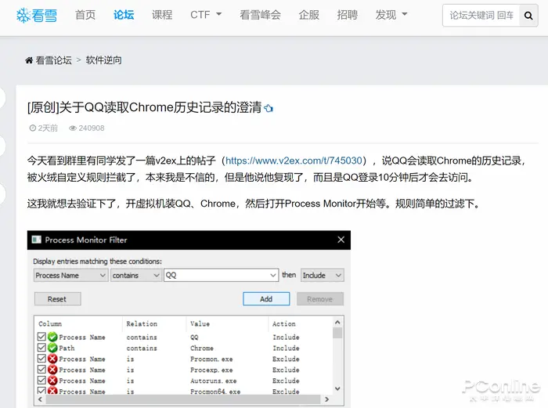Click the eye icon next to 240908
This screenshot has height=408, width=548.
(73, 128)
